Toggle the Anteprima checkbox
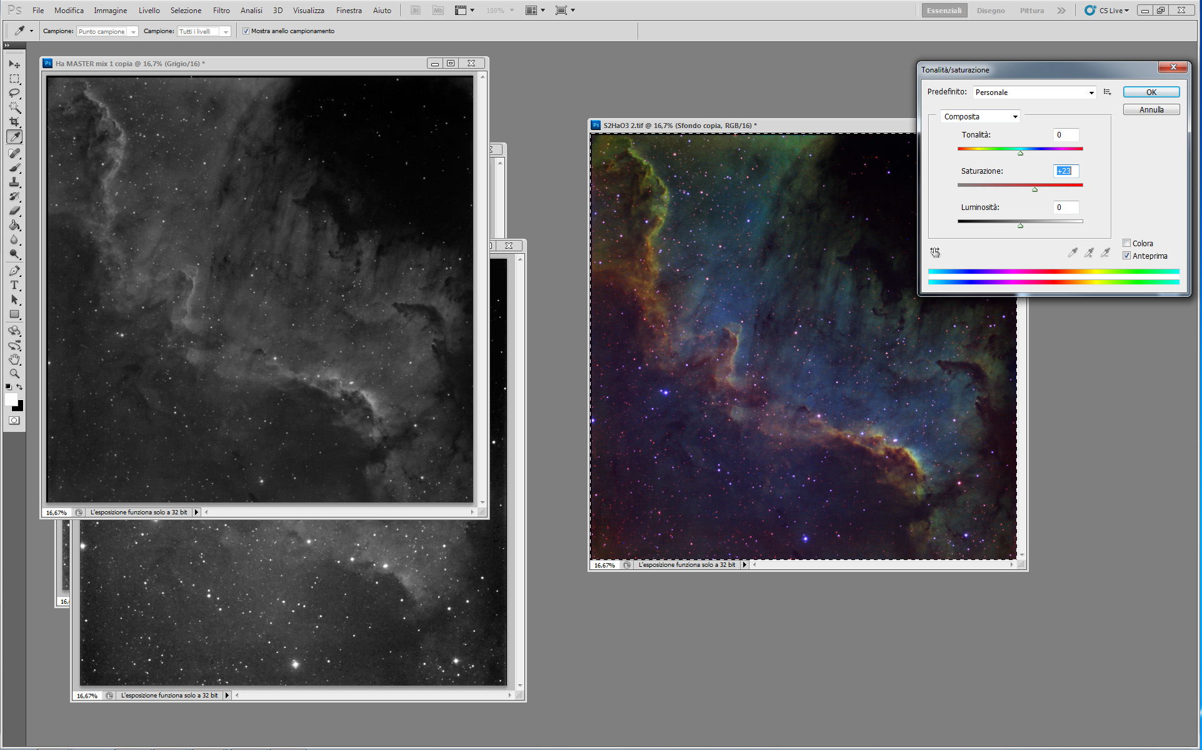 (1126, 256)
